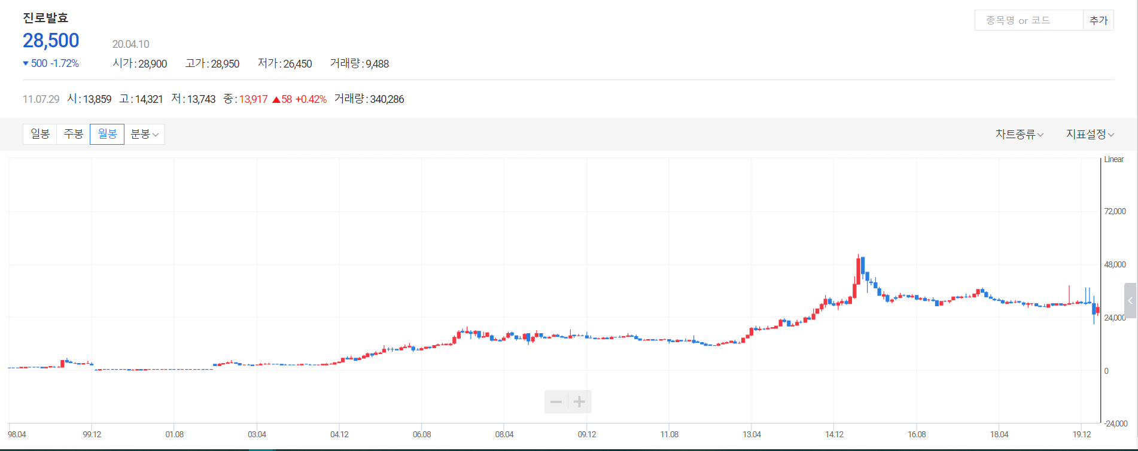This screenshot has width=1138, height=451.
Task: Select the 월봉 monthly chart tab
Action: (x=107, y=134)
